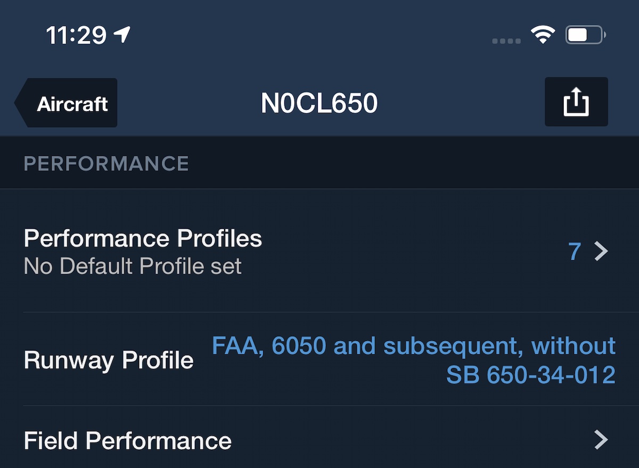Tap Field Performance chevron arrow
Screen dimensions: 639x468
pos(601,440)
